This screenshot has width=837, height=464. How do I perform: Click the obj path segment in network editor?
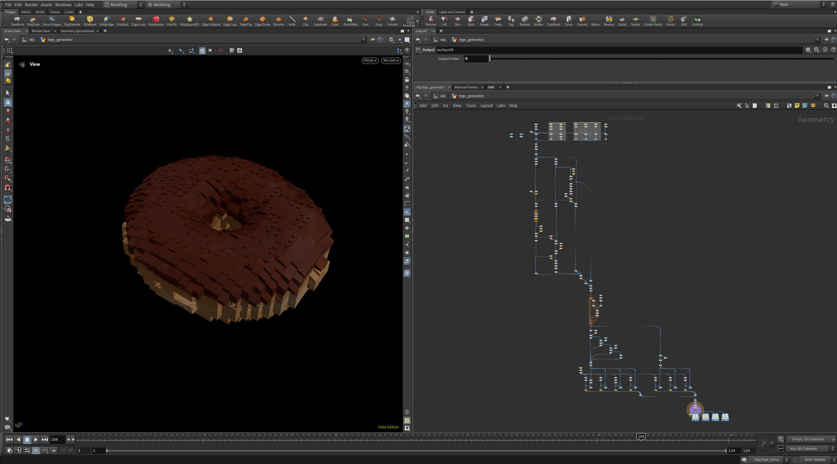443,96
